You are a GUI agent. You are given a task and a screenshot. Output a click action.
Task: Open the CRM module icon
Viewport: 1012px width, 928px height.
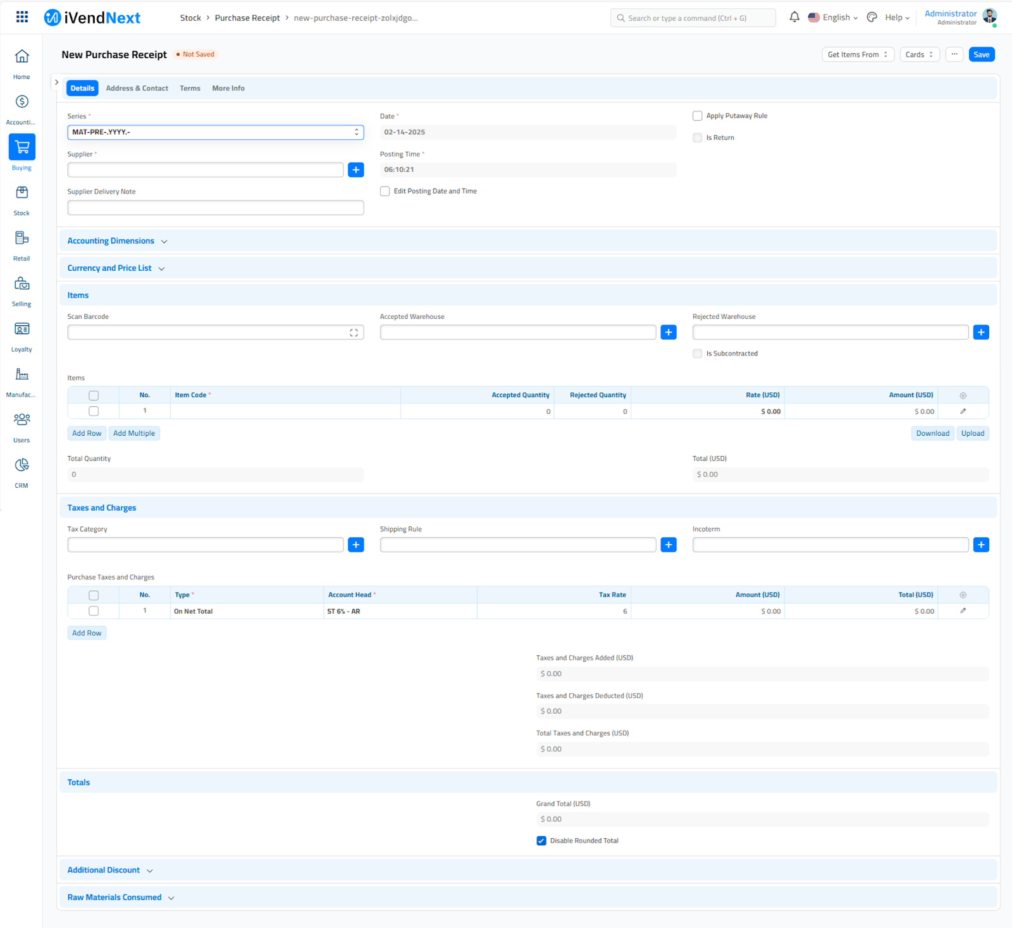(x=22, y=466)
